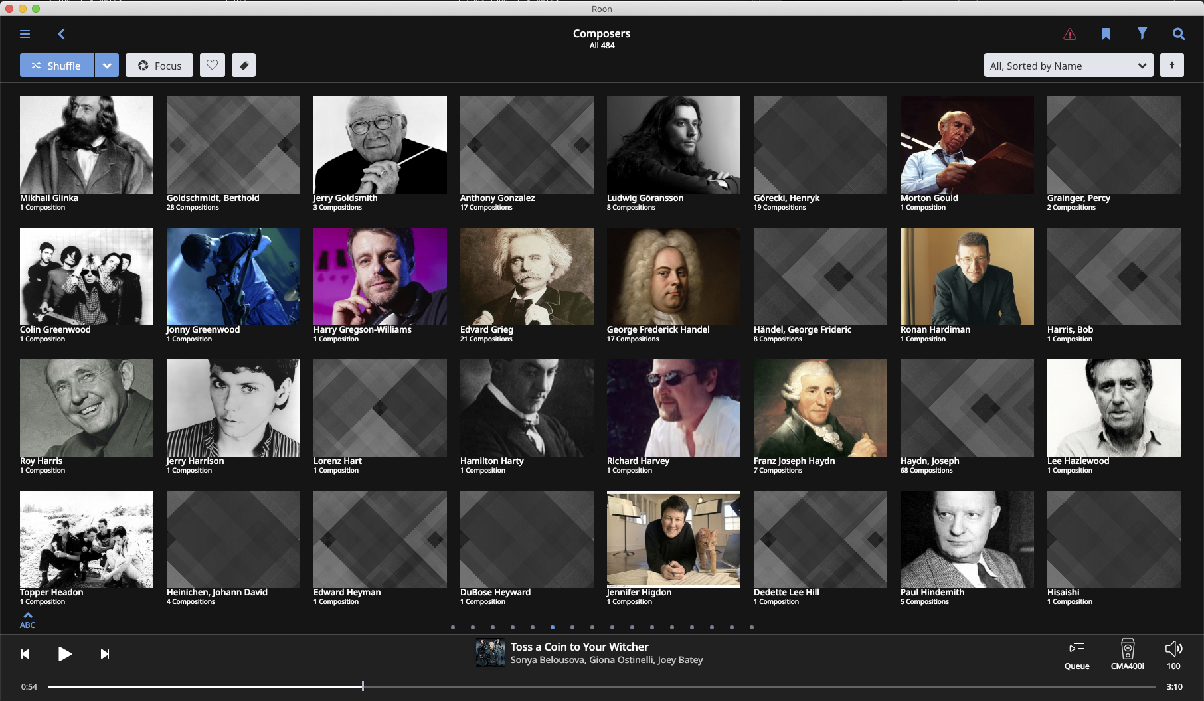Click the tag icon button
The width and height of the screenshot is (1204, 701).
coord(244,66)
